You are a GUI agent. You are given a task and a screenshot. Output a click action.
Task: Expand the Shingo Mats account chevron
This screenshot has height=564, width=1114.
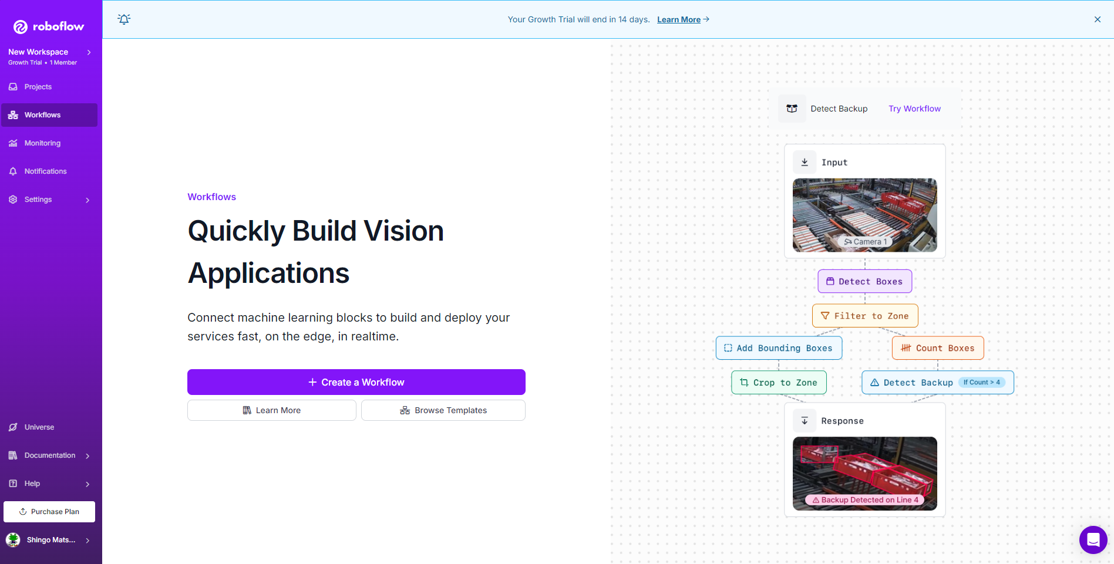coord(87,541)
